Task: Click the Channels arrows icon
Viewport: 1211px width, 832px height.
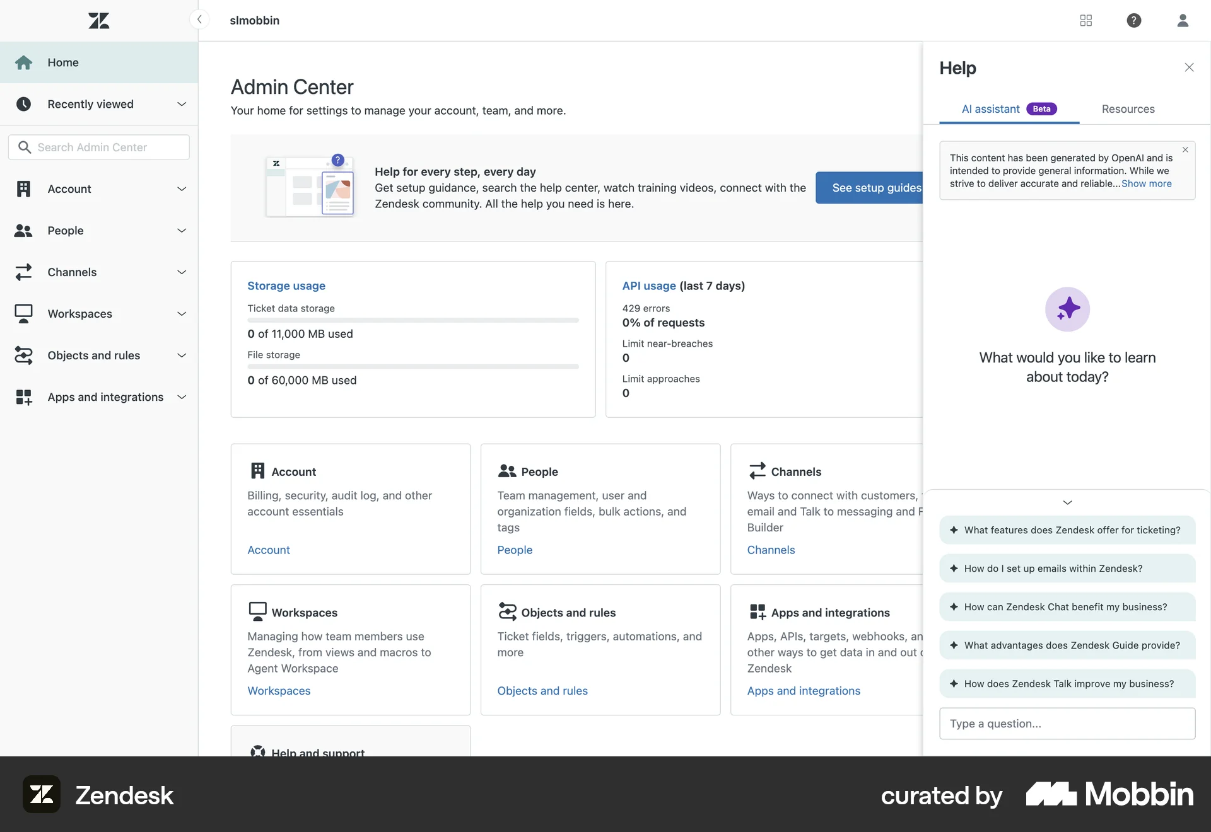Action: click(24, 272)
